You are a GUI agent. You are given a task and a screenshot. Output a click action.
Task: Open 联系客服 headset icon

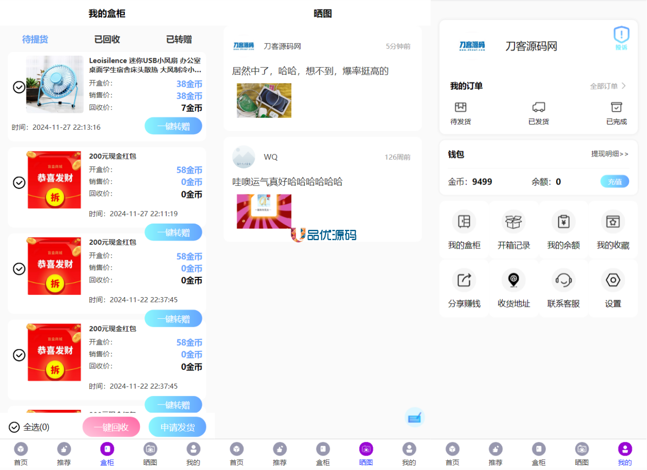(564, 280)
